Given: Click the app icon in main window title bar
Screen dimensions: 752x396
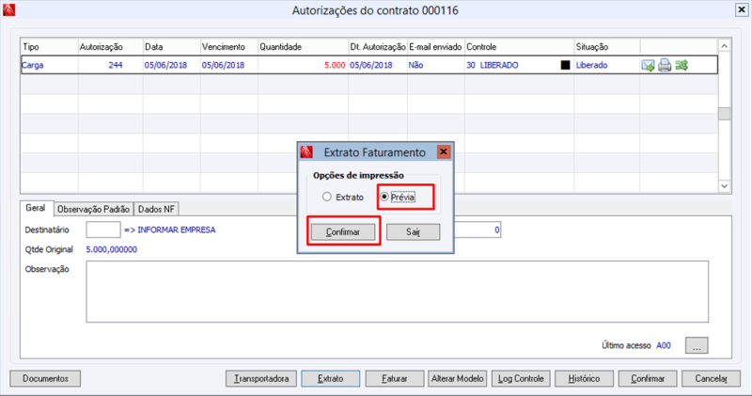Looking at the screenshot, I should tap(8, 9).
